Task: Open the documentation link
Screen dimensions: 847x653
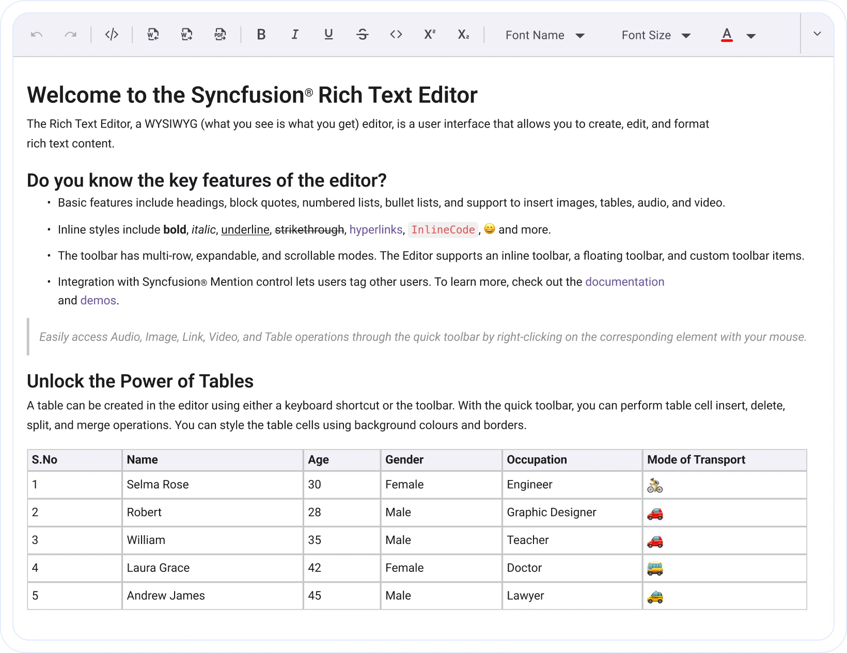Action: point(625,282)
